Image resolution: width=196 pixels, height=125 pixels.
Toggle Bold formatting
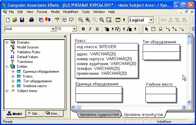83,29
